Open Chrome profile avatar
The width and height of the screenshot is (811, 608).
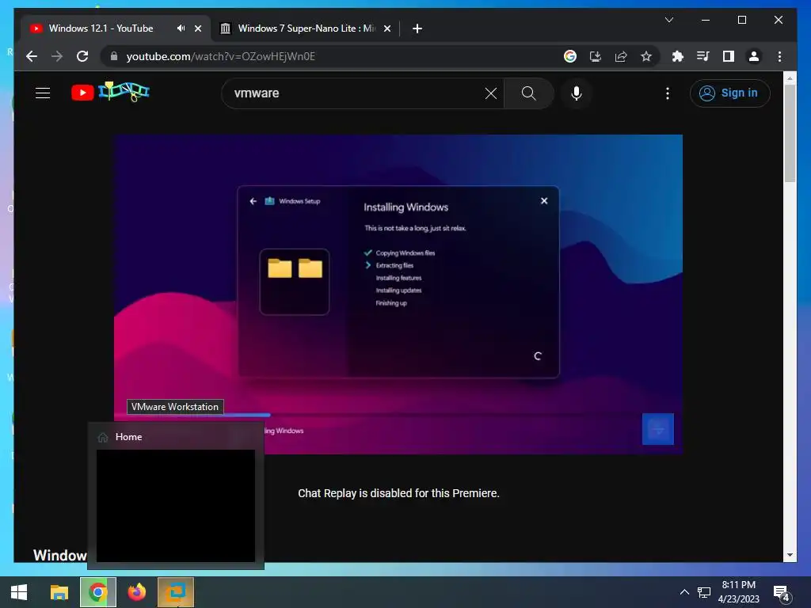click(754, 56)
